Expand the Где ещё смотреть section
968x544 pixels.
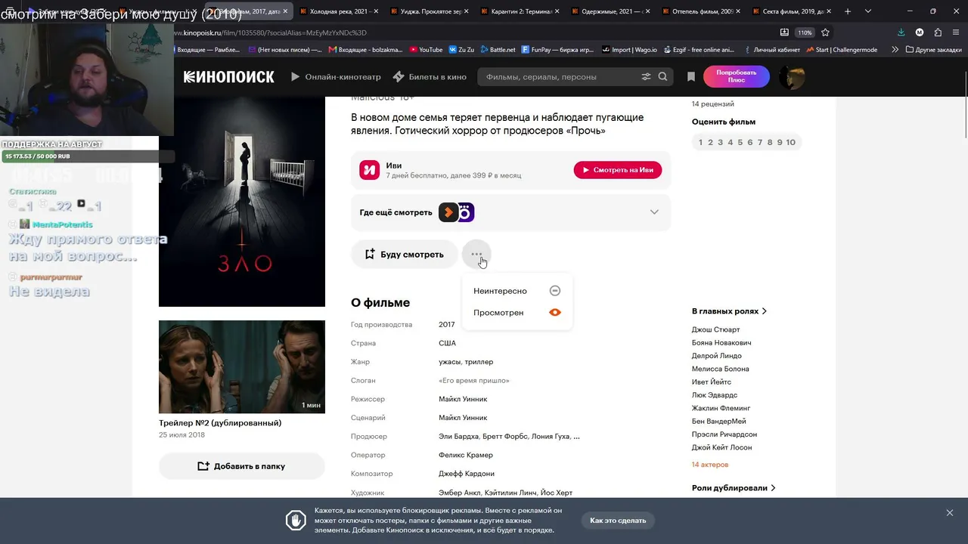pyautogui.click(x=510, y=212)
